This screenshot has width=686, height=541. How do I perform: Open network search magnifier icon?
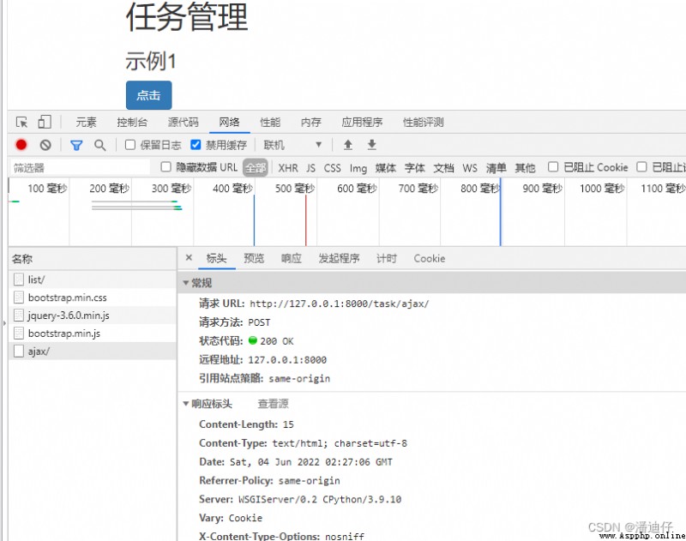[99, 145]
